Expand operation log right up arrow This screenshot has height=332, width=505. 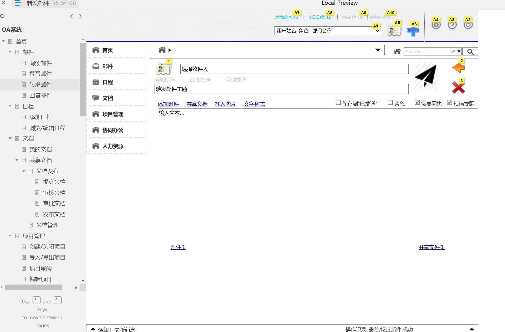point(471,329)
